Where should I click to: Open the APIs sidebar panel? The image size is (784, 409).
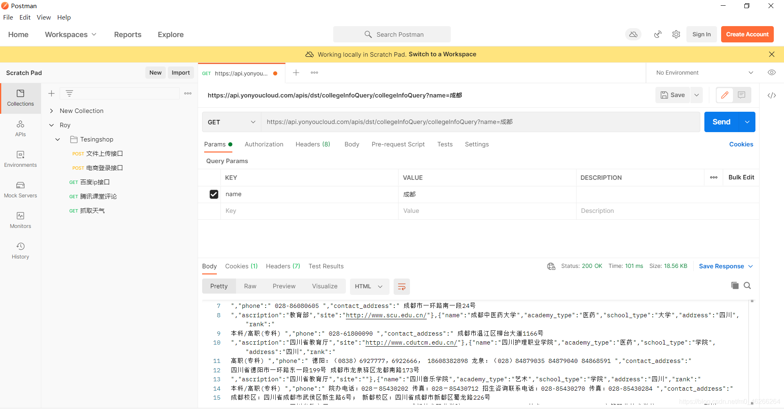(20, 128)
